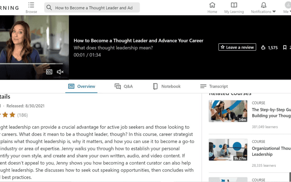
Task: Click the search field with course title
Action: [92, 8]
